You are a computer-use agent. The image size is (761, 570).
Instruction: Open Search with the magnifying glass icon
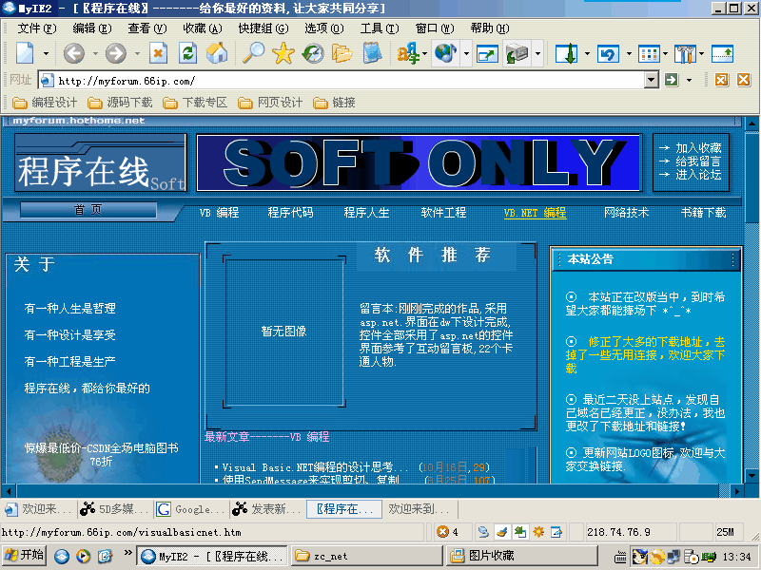coord(254,54)
